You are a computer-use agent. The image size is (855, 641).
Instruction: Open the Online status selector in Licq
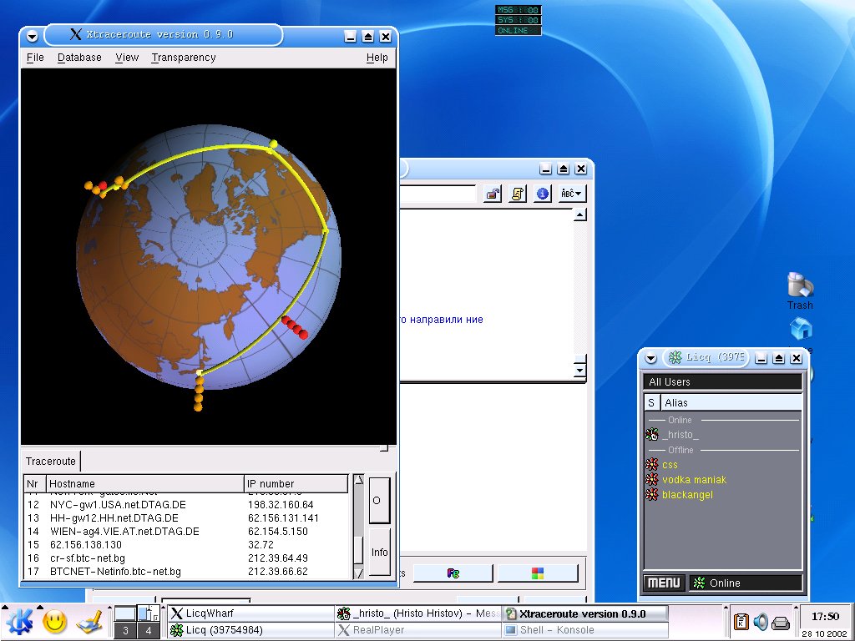tap(746, 583)
